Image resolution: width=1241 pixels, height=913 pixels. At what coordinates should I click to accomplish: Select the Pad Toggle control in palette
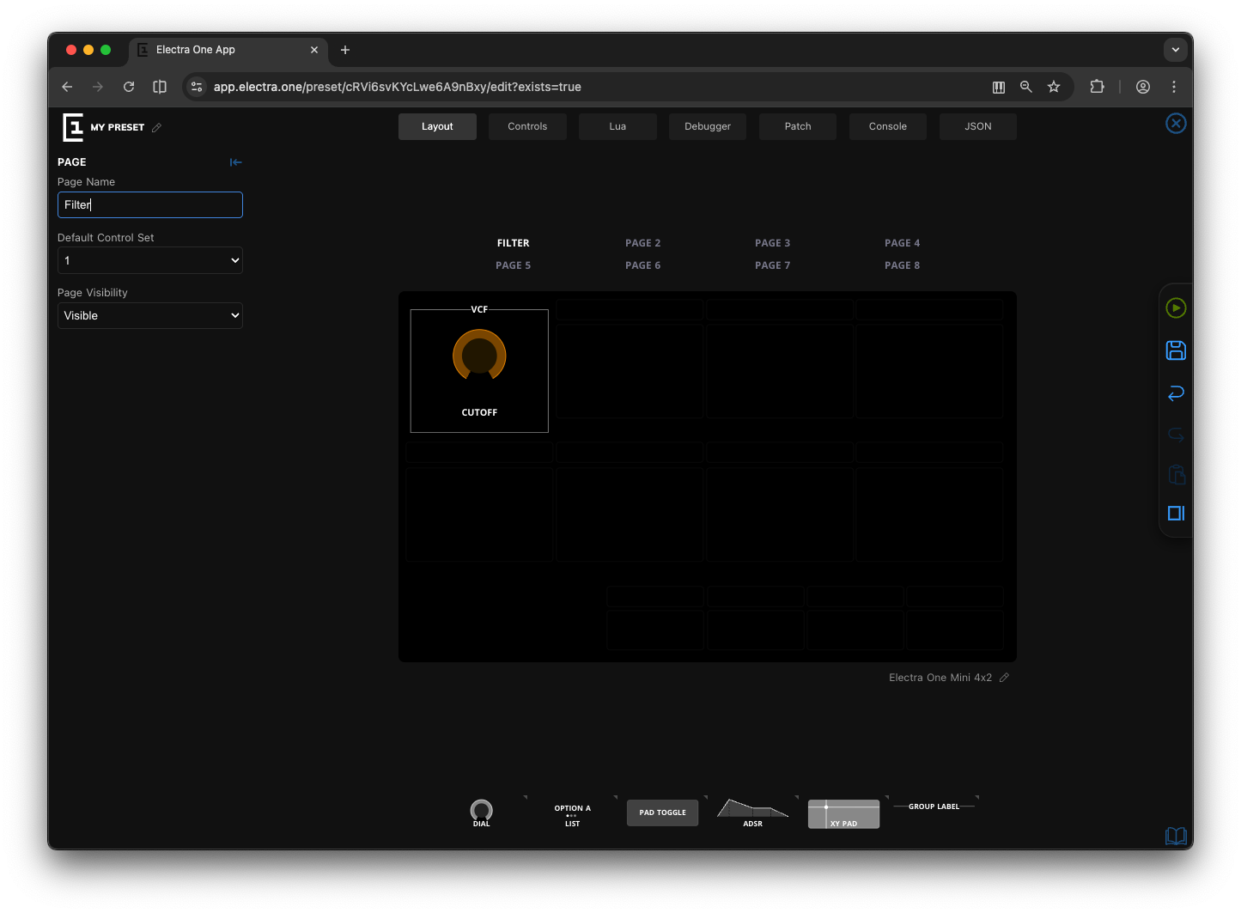[x=662, y=813]
